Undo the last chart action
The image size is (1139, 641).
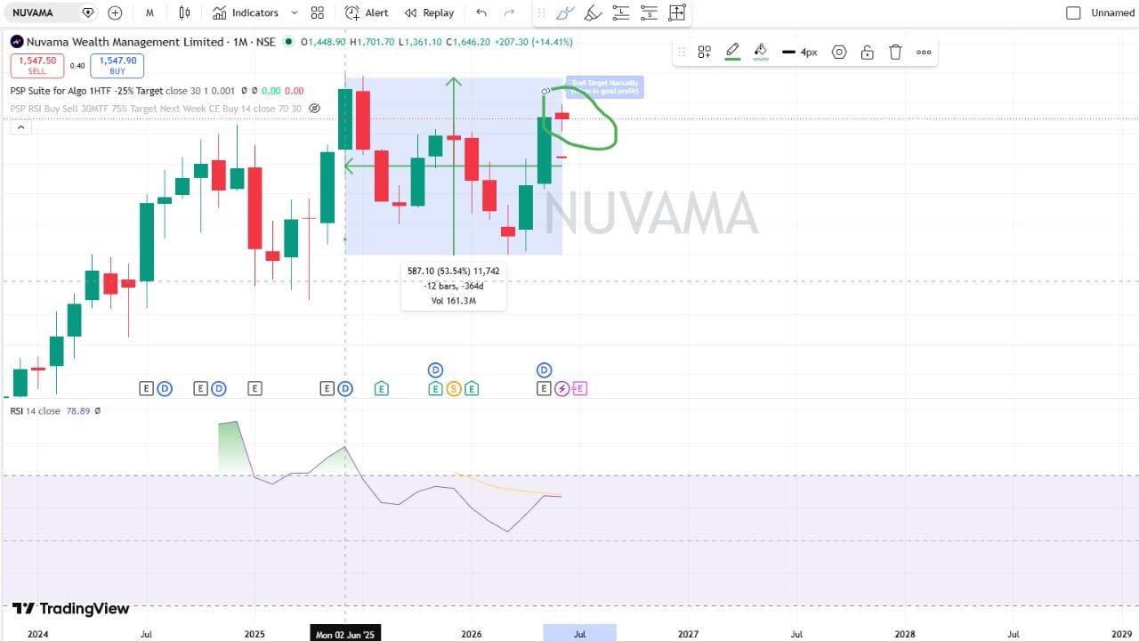pyautogui.click(x=481, y=12)
